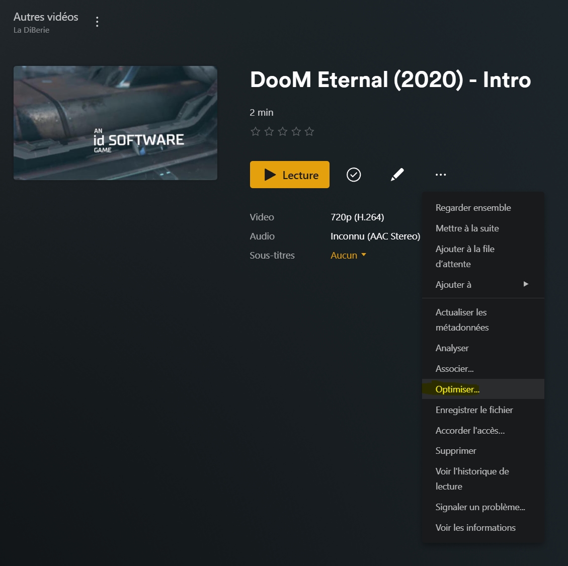The height and width of the screenshot is (566, 568).
Task: Start playback with the Lecture button
Action: tap(289, 175)
